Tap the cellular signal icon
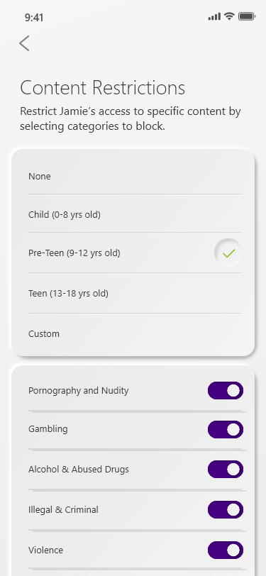This screenshot has height=576, width=266. coord(214,16)
